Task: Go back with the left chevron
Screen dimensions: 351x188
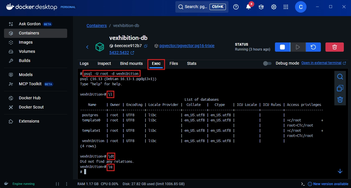Action: [88, 47]
